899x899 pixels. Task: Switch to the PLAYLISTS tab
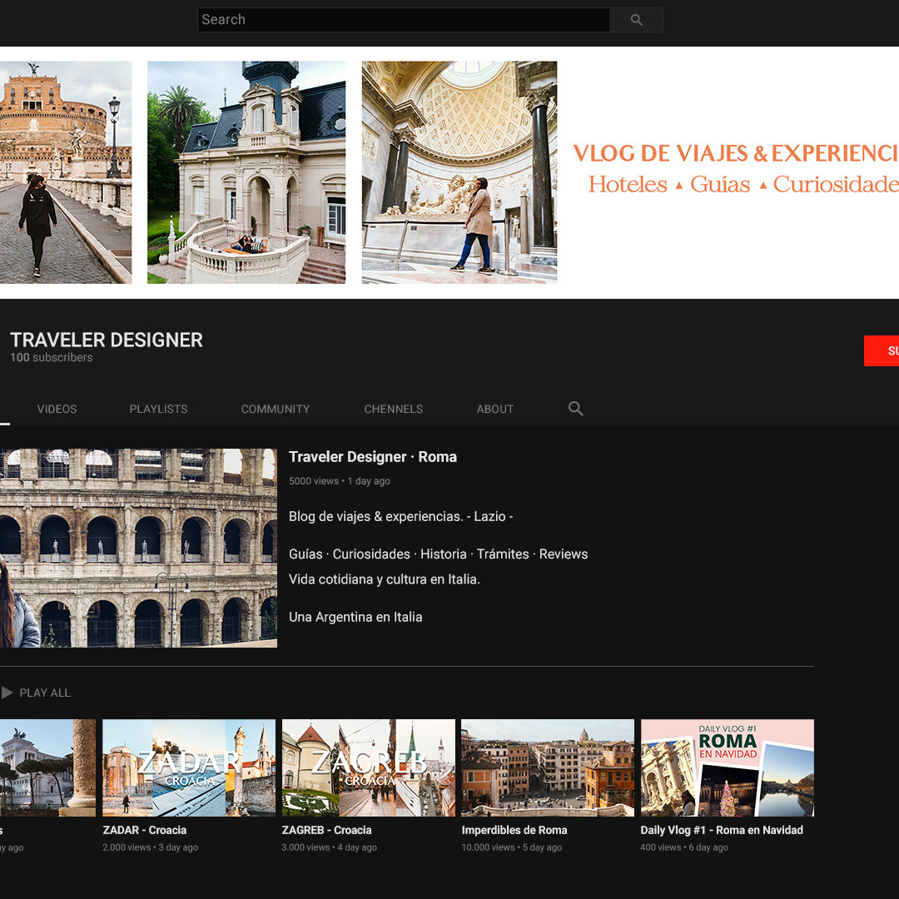(158, 410)
